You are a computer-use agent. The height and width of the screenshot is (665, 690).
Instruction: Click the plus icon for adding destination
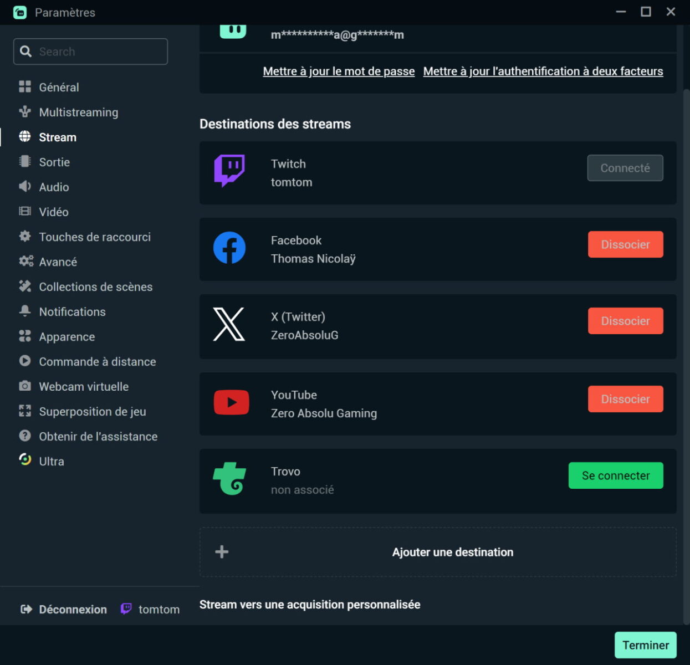coord(222,552)
